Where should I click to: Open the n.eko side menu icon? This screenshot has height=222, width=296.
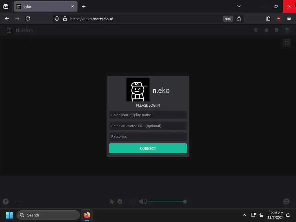[287, 30]
